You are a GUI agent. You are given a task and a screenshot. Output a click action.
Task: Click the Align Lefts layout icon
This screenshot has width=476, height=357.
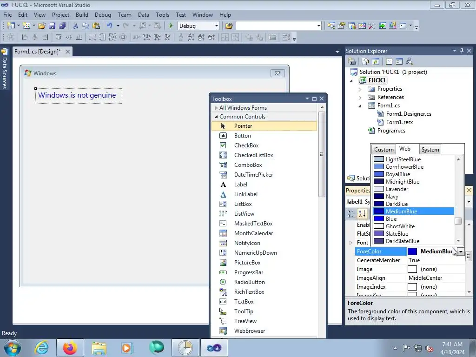click(x=25, y=37)
